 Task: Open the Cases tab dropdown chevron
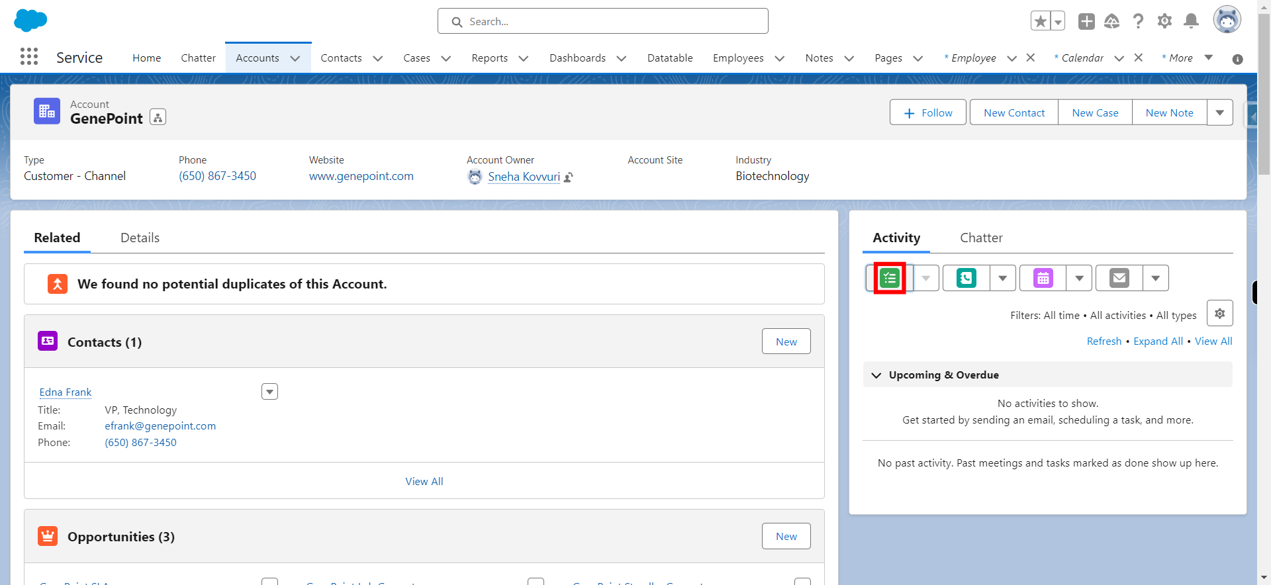446,58
